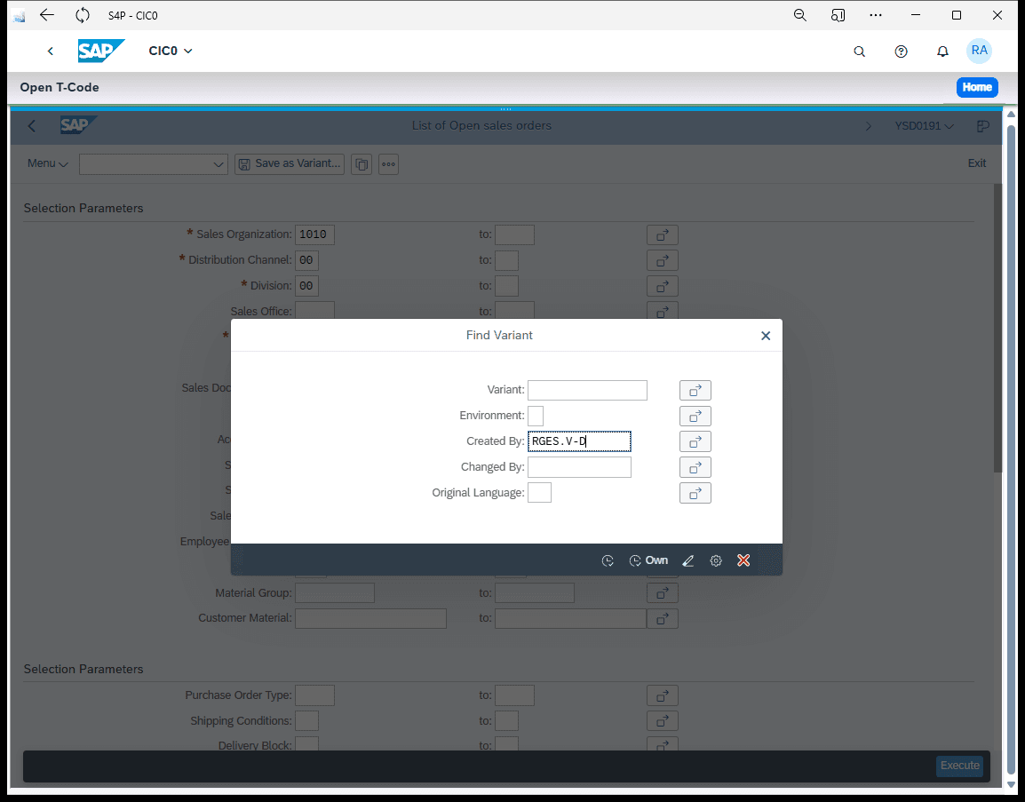The height and width of the screenshot is (802, 1025).
Task: Click the right chevron beside YSD0191
Action: [x=868, y=126]
